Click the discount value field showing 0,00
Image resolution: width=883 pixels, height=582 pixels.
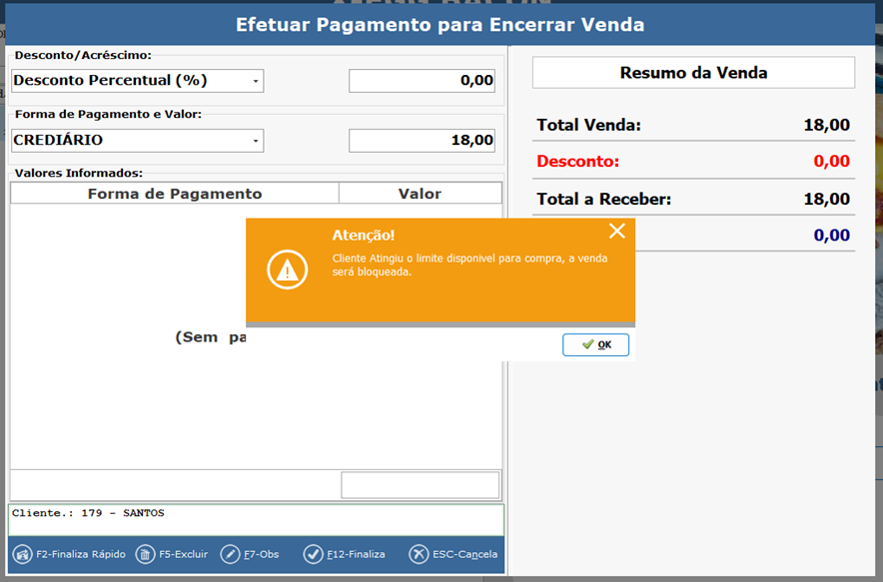pyautogui.click(x=422, y=81)
